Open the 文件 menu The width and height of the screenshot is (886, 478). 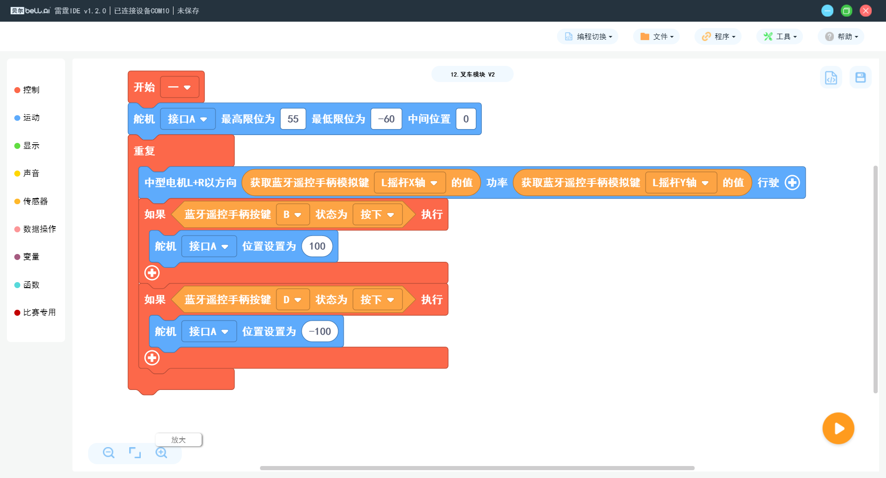coord(656,36)
